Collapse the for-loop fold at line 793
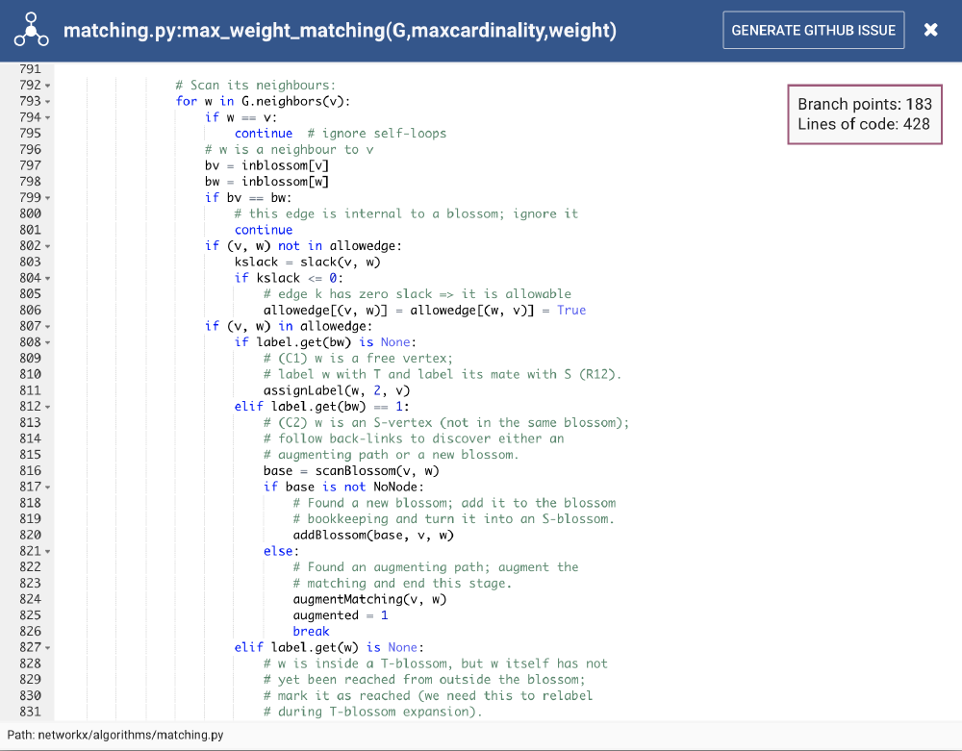This screenshot has width=962, height=751. [48, 102]
